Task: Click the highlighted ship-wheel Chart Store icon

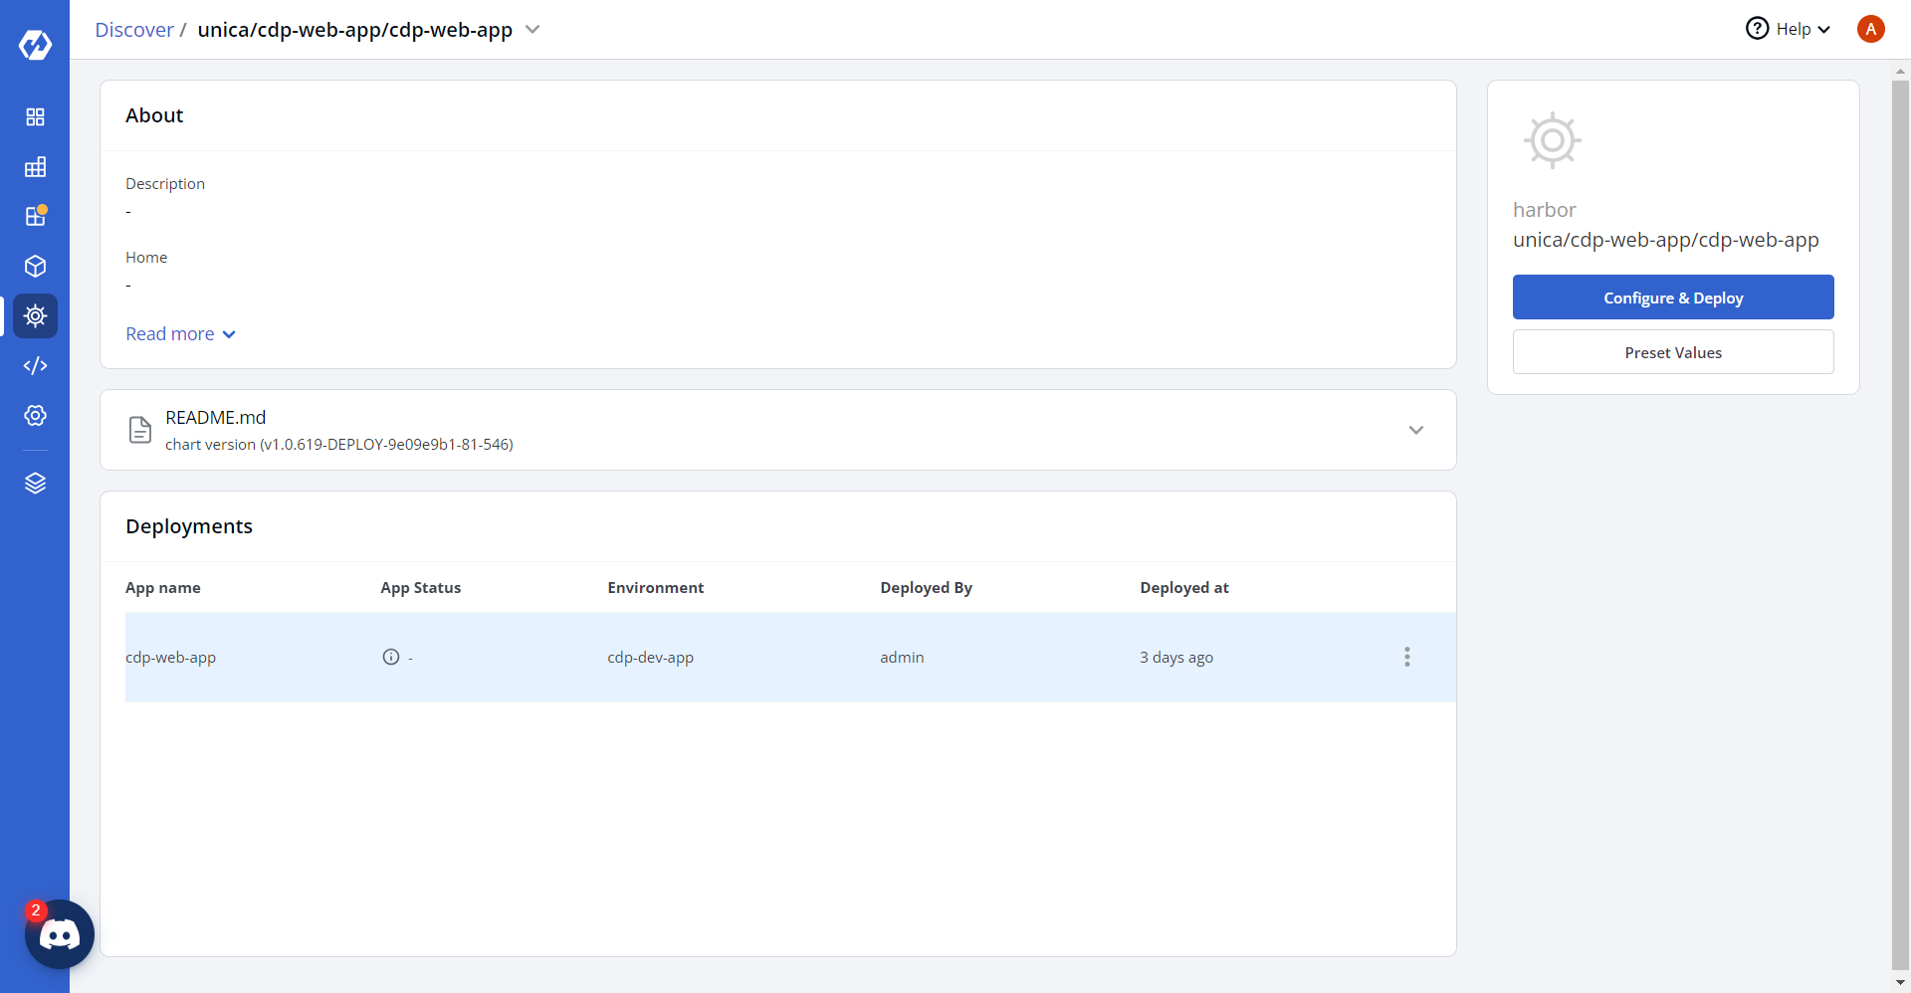Action: (35, 315)
